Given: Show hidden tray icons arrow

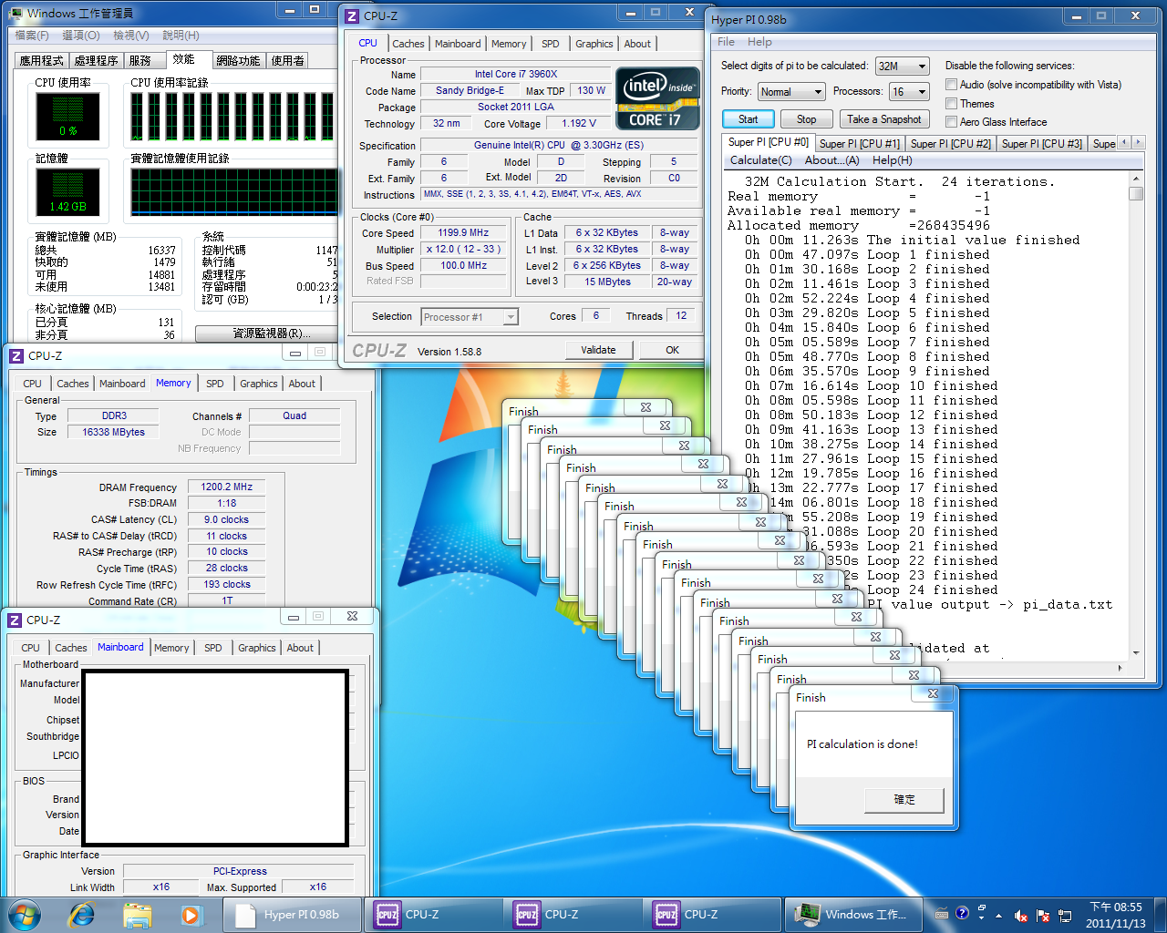Looking at the screenshot, I should click(999, 916).
